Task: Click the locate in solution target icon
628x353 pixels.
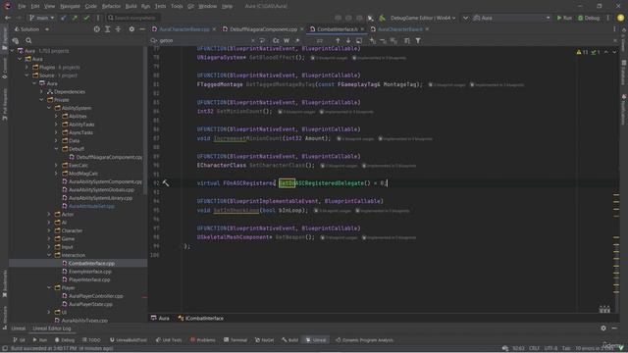Action: (x=96, y=29)
